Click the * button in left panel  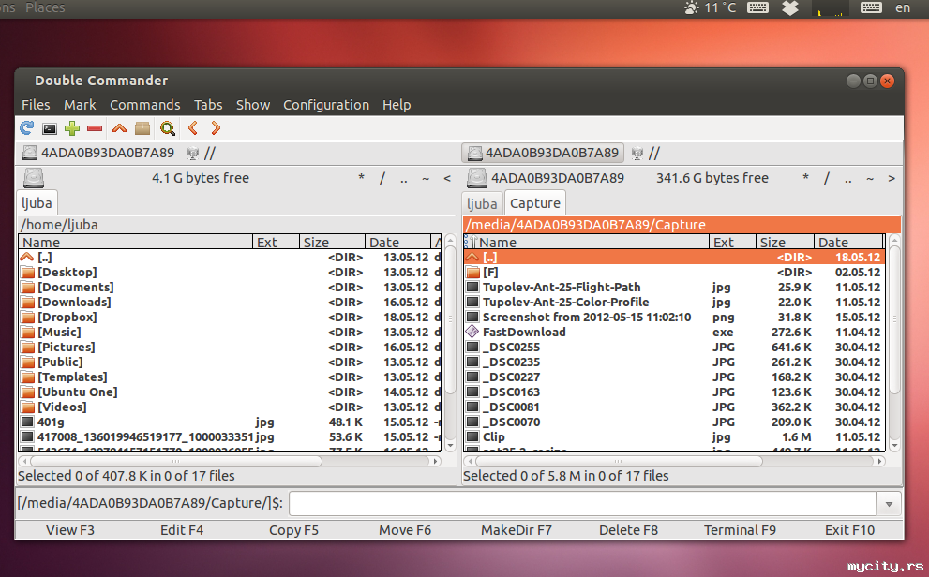click(x=362, y=178)
